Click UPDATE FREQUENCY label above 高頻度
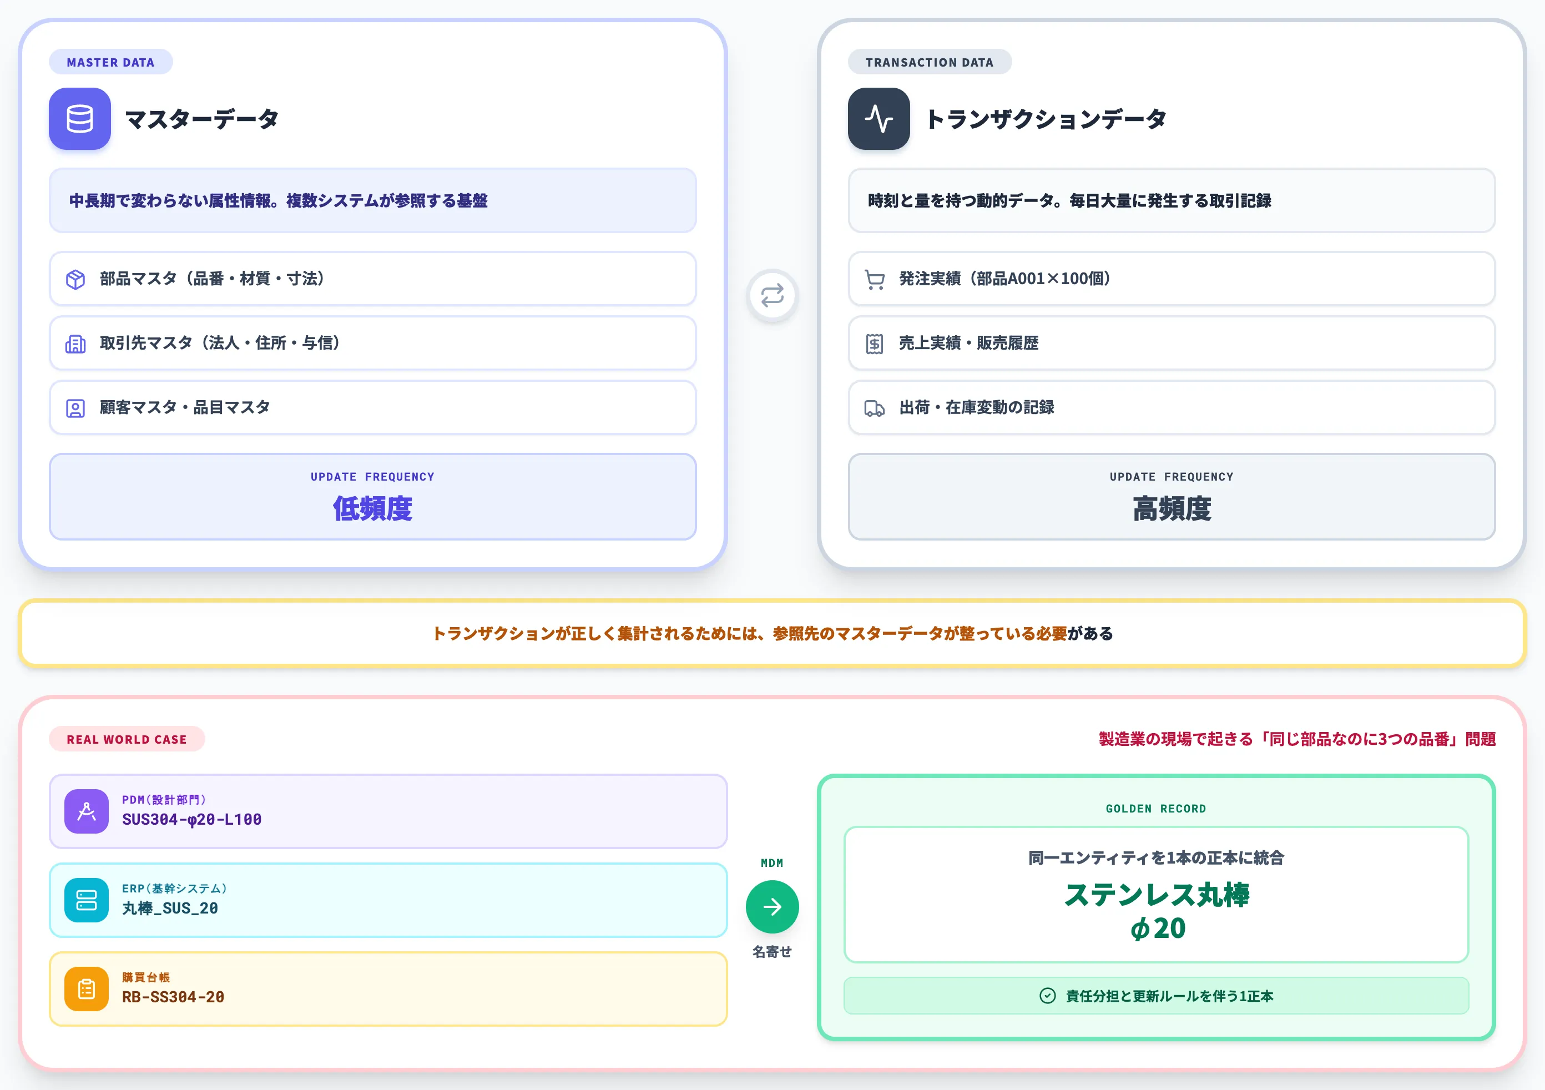This screenshot has width=1545, height=1090. (x=1172, y=476)
